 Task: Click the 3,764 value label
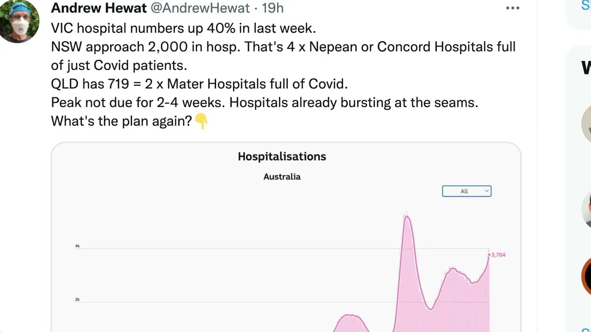click(498, 255)
